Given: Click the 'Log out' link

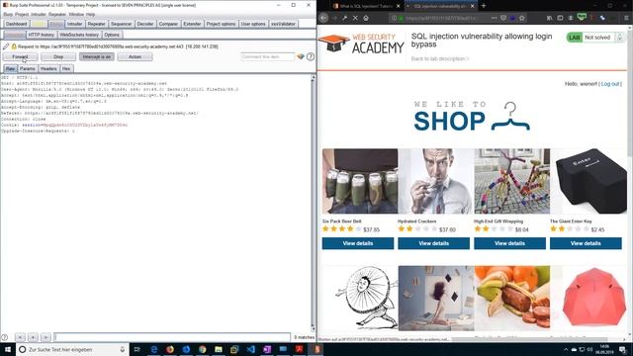Looking at the screenshot, I should pos(610,84).
